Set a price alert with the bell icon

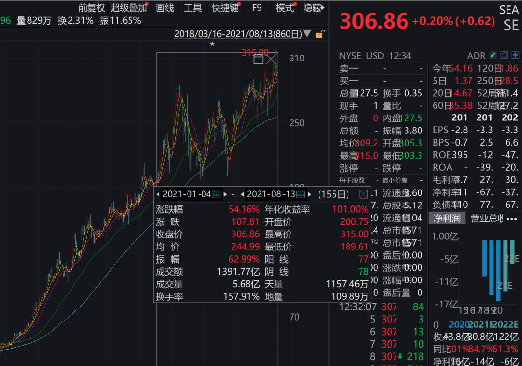pyautogui.click(x=504, y=55)
